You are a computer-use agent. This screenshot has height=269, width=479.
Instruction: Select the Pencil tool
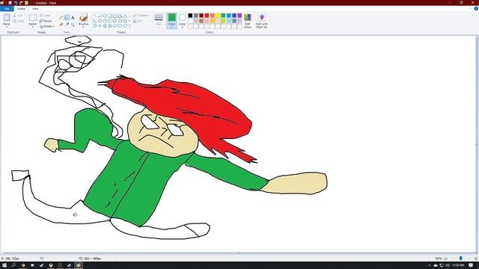click(61, 18)
